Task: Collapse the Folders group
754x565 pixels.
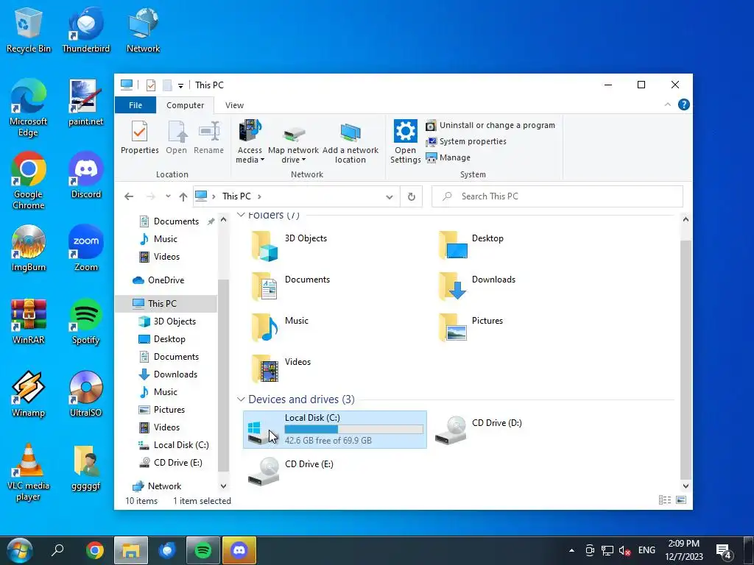Action: point(241,215)
